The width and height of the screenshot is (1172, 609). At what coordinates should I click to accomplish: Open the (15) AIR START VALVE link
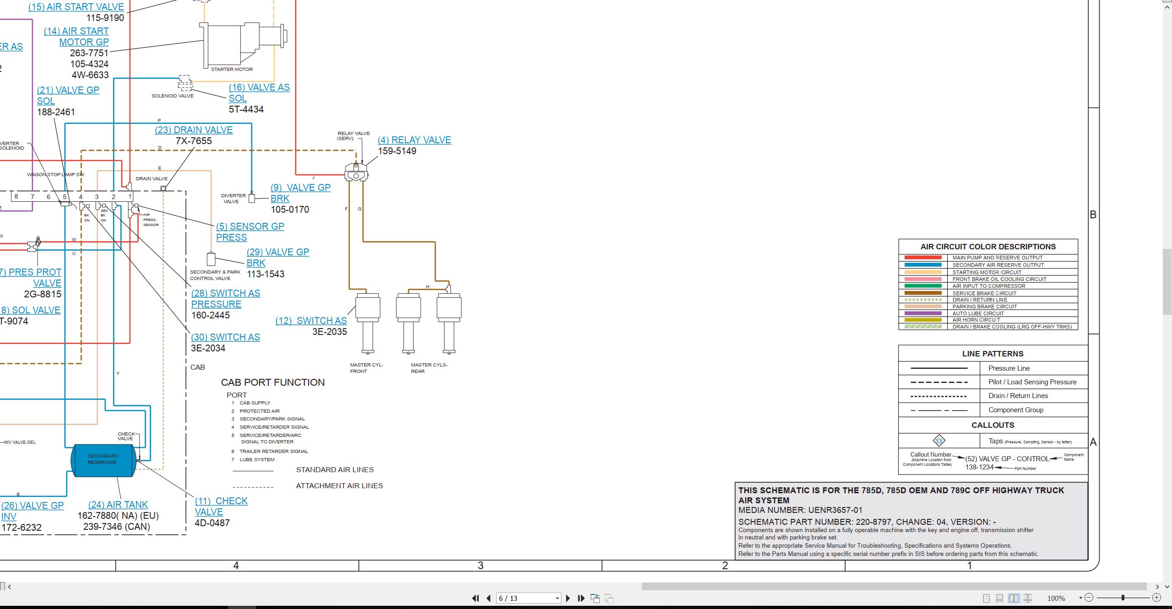pyautogui.click(x=76, y=7)
